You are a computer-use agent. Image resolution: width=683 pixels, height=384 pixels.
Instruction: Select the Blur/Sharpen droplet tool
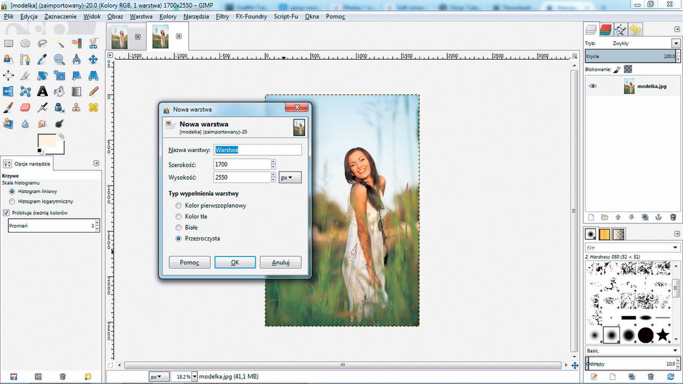point(25,124)
